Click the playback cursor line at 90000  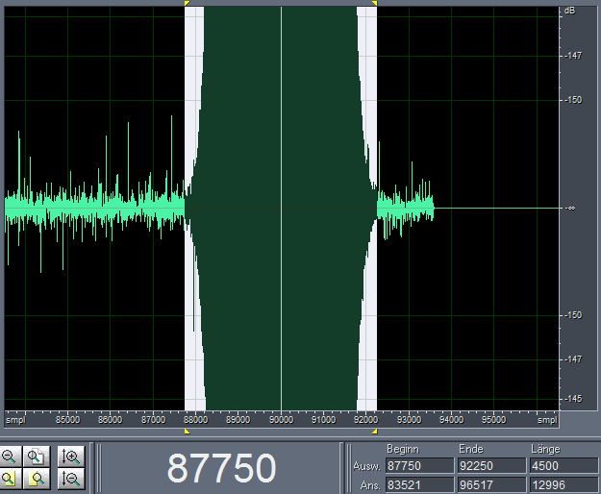pos(282,208)
